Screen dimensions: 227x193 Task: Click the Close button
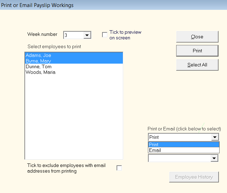point(197,37)
